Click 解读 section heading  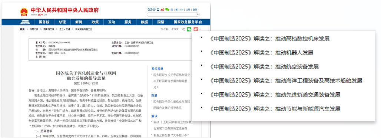[x=154, y=116]
